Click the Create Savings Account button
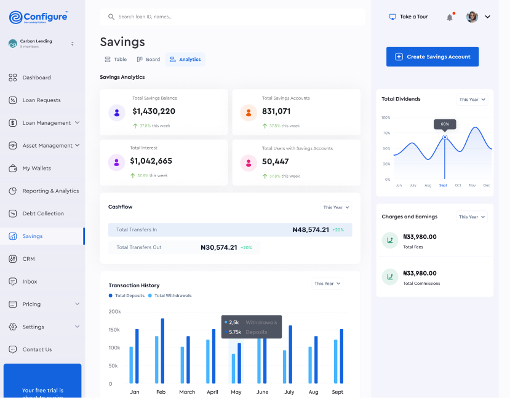The width and height of the screenshot is (510, 398). coord(432,56)
